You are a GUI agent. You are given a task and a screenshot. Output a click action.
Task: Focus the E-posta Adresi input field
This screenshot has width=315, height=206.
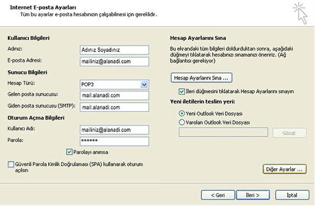pyautogui.click(x=114, y=61)
